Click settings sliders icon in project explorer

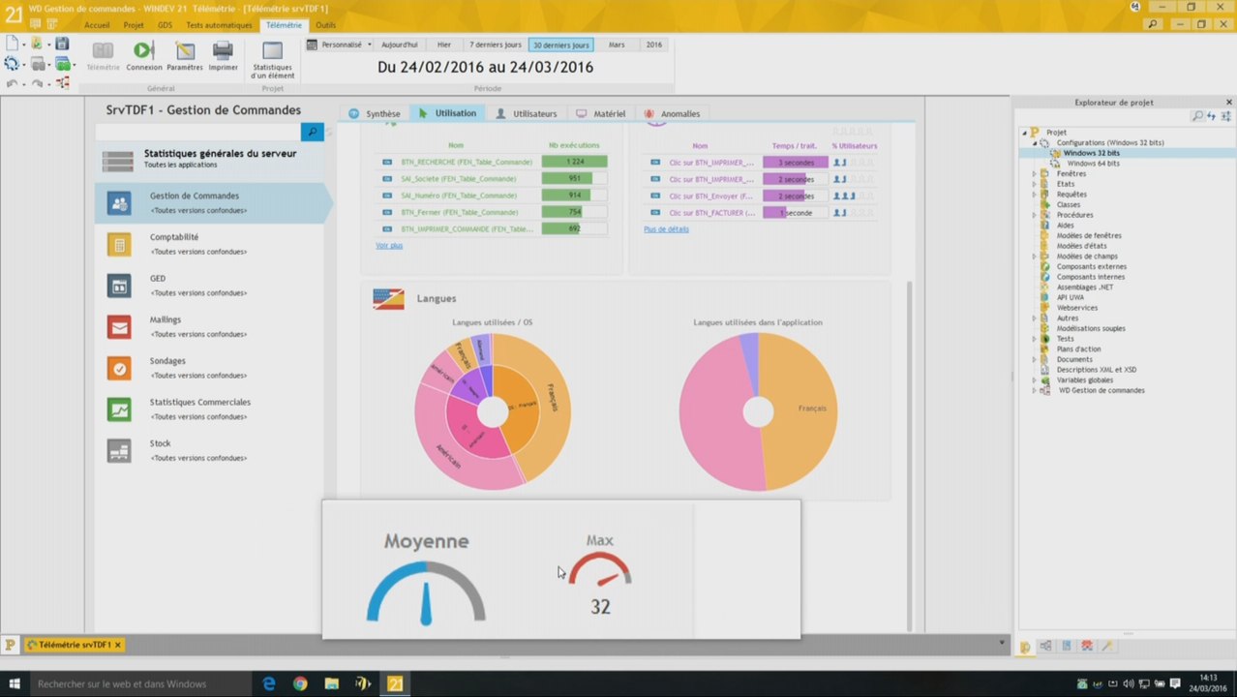[1224, 116]
